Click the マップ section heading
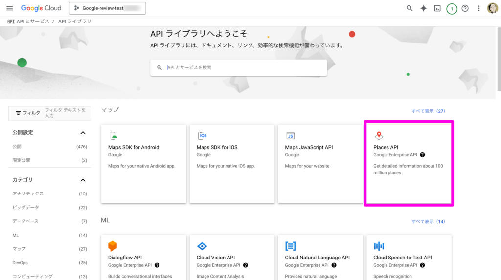This screenshot has height=280, width=501. click(110, 110)
